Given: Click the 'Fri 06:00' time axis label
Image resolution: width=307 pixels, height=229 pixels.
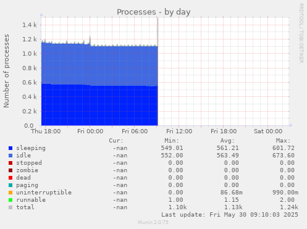Looking at the screenshot, I should tap(135, 131).
